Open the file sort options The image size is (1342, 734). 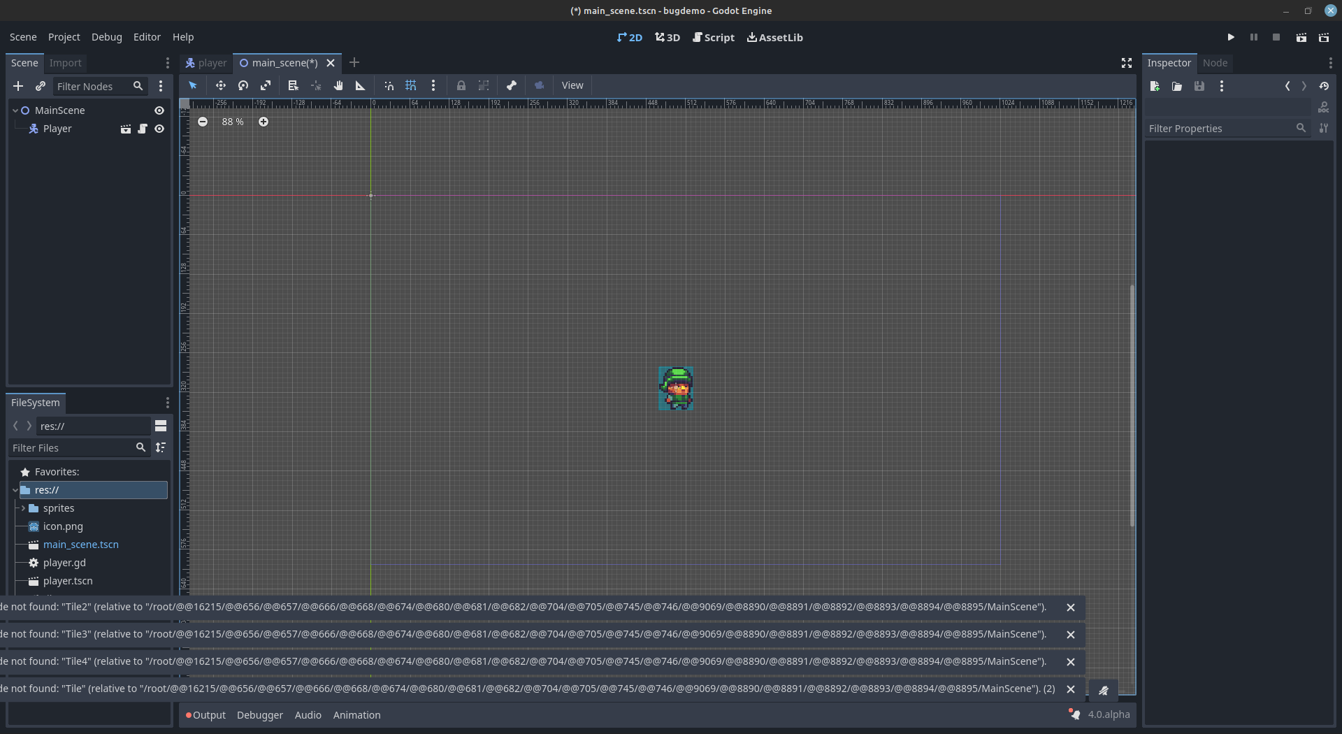pyautogui.click(x=161, y=447)
